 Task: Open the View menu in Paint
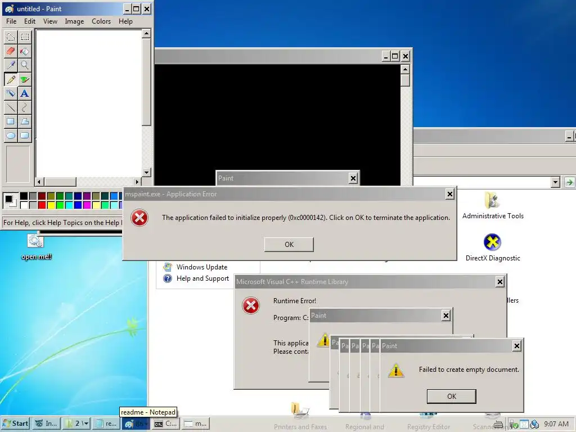point(50,21)
